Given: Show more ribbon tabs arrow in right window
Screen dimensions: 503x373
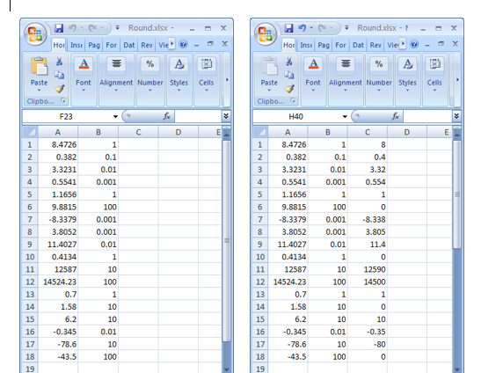Looking at the screenshot, I should click(x=403, y=43).
